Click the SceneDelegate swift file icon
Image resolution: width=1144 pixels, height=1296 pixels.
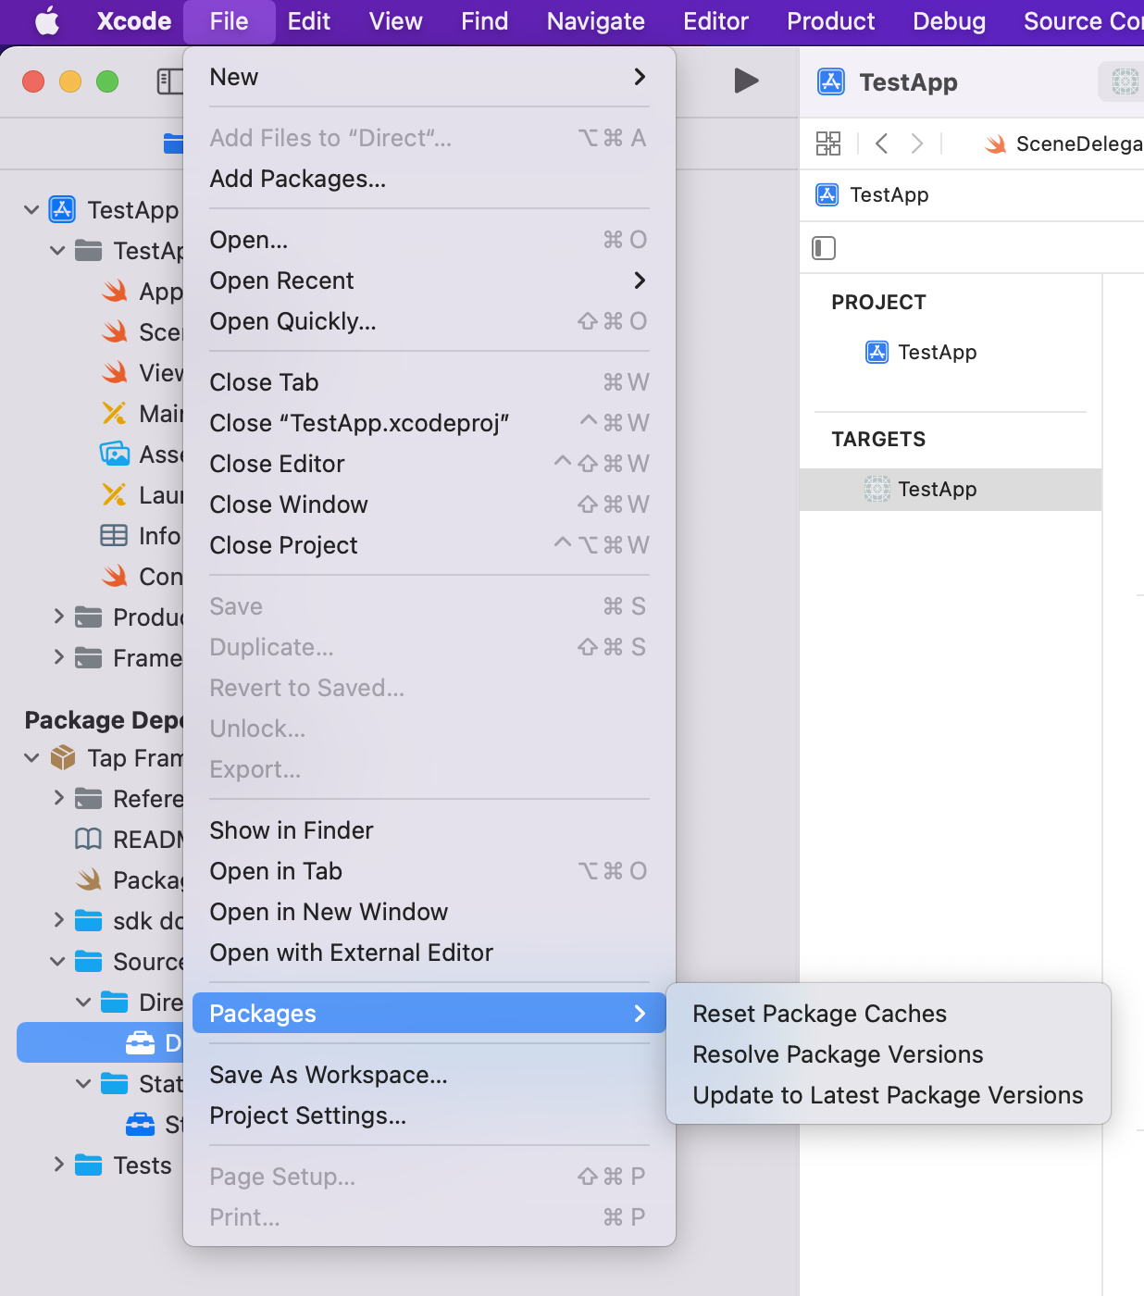click(996, 143)
